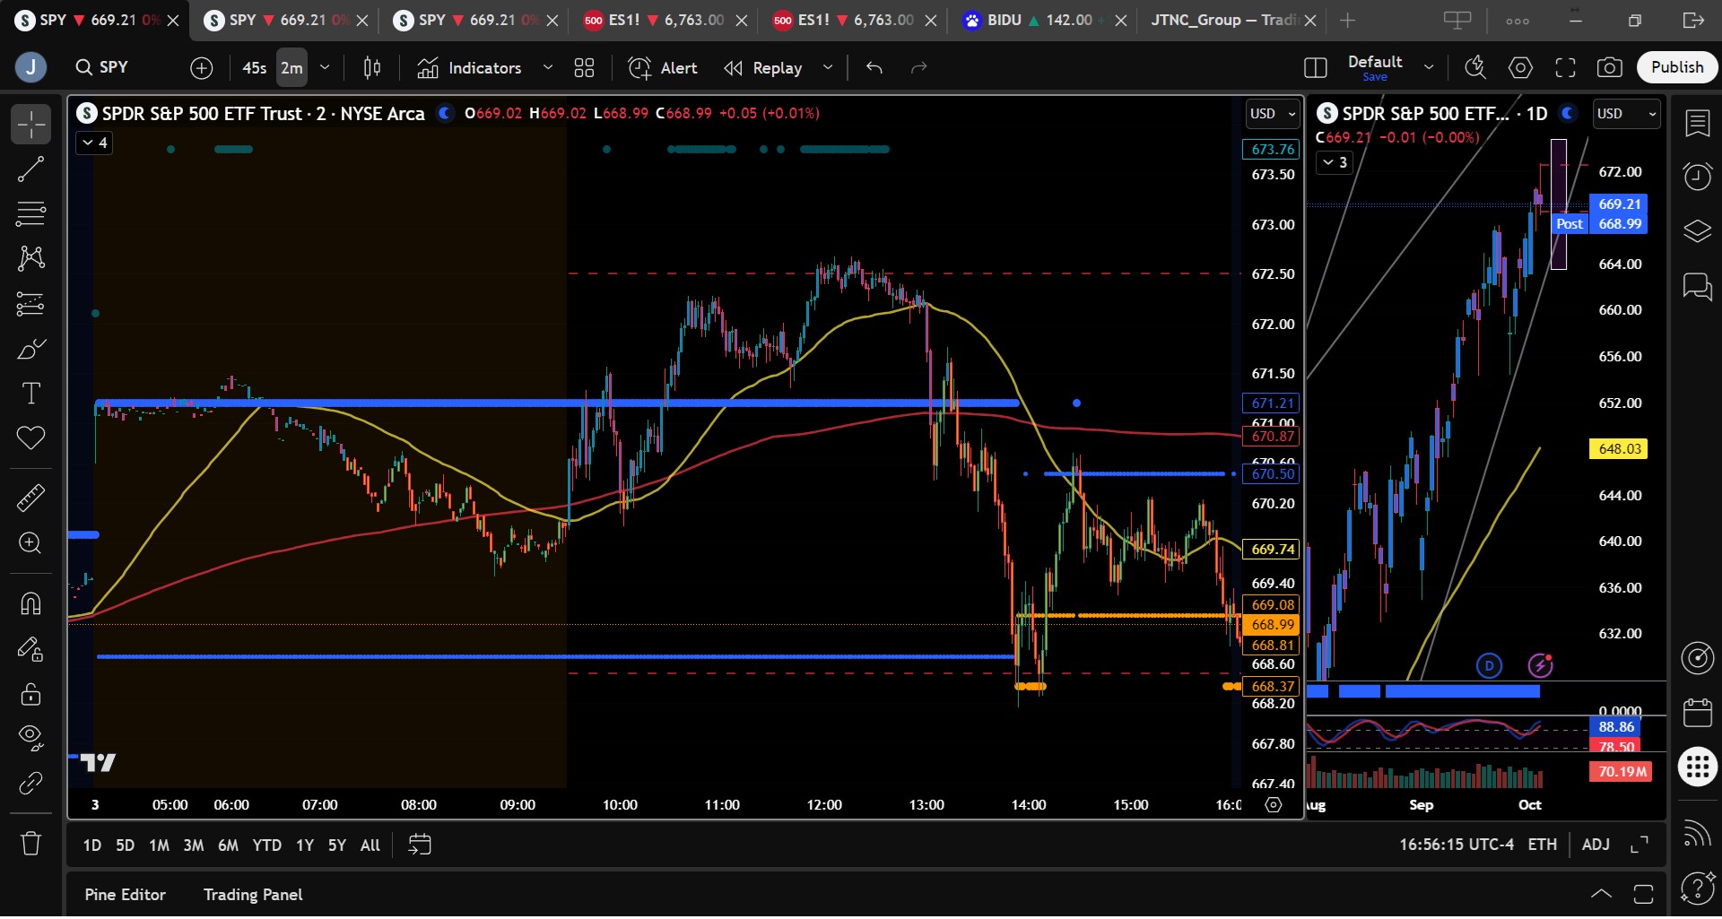Open the alerts clock panel
The width and height of the screenshot is (1722, 919).
point(1698,177)
